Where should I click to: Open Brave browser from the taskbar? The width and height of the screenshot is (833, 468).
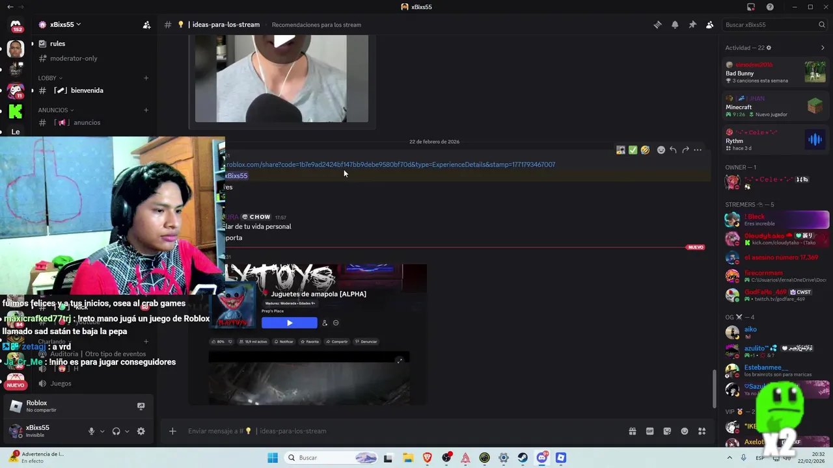[x=428, y=458]
